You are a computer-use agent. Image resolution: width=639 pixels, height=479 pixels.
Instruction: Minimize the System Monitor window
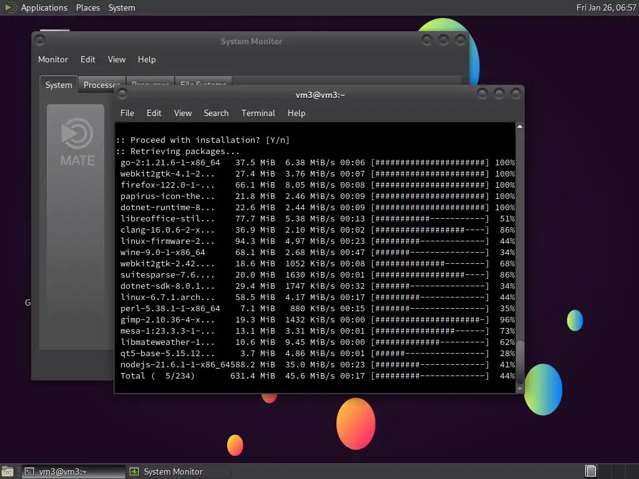click(427, 40)
